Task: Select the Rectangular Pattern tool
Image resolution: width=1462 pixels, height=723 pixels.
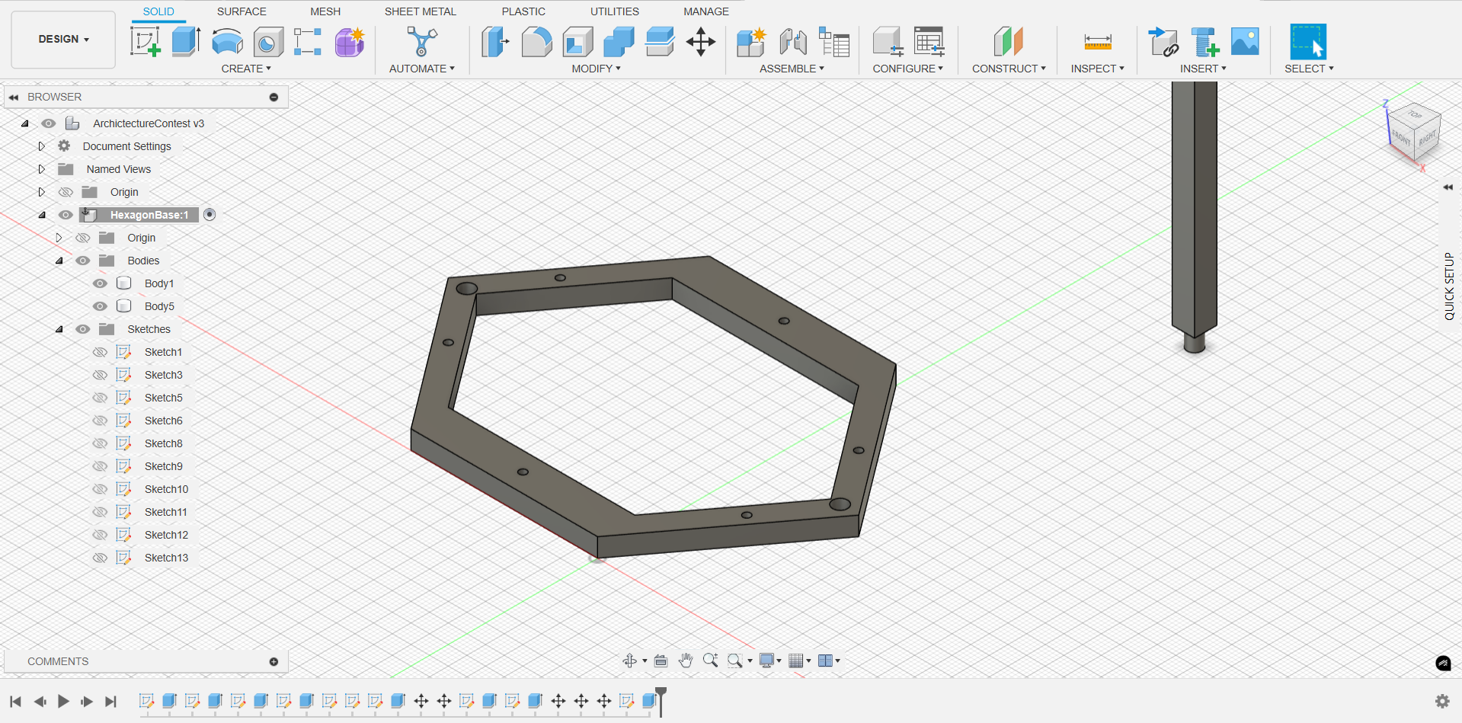Action: [x=308, y=42]
